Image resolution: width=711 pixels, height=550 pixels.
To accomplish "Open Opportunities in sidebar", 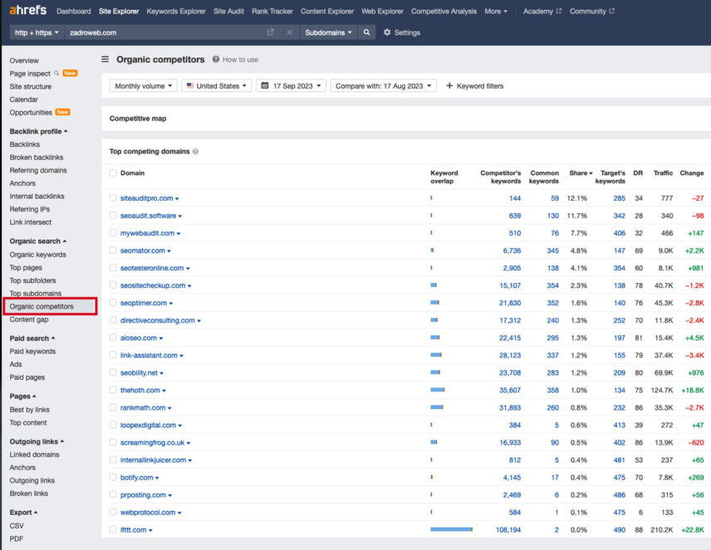I will point(31,112).
